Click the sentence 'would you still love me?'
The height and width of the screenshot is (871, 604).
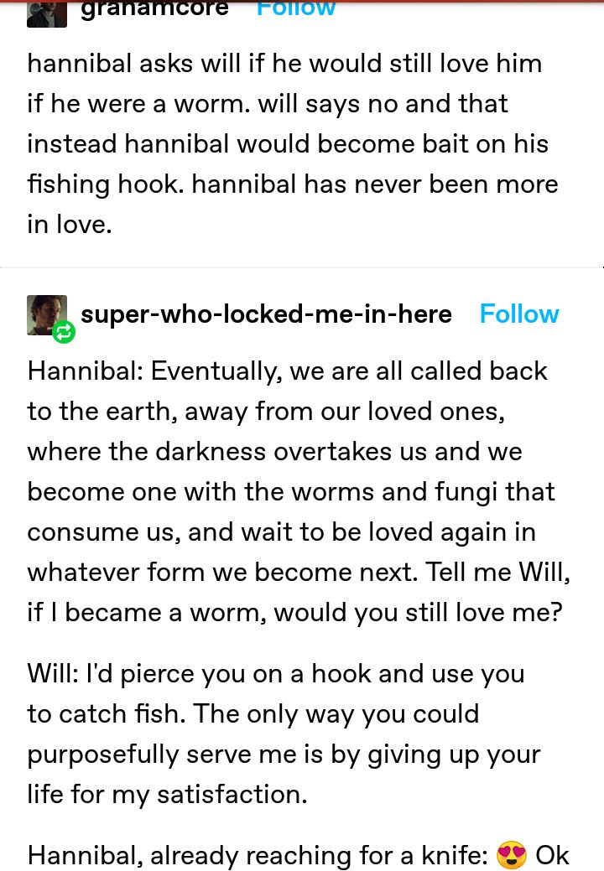[x=418, y=613]
